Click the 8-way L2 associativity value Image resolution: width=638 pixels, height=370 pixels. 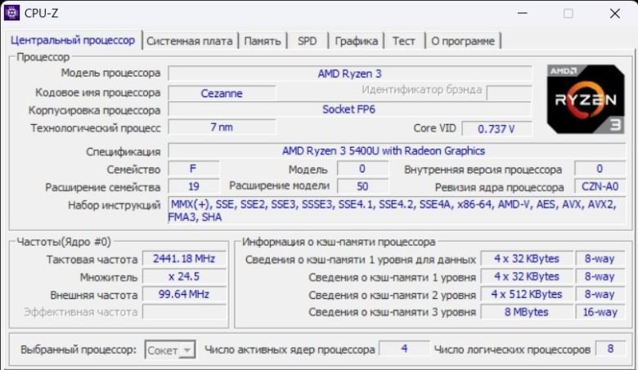[x=600, y=294]
